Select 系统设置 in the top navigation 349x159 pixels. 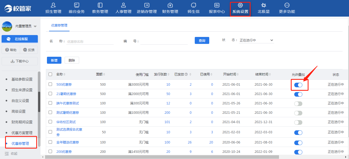[x=240, y=8]
